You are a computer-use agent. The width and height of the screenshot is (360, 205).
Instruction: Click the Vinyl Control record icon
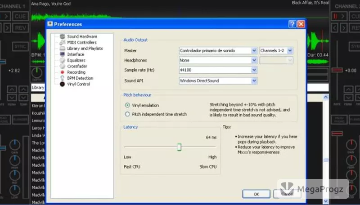tap(62, 84)
